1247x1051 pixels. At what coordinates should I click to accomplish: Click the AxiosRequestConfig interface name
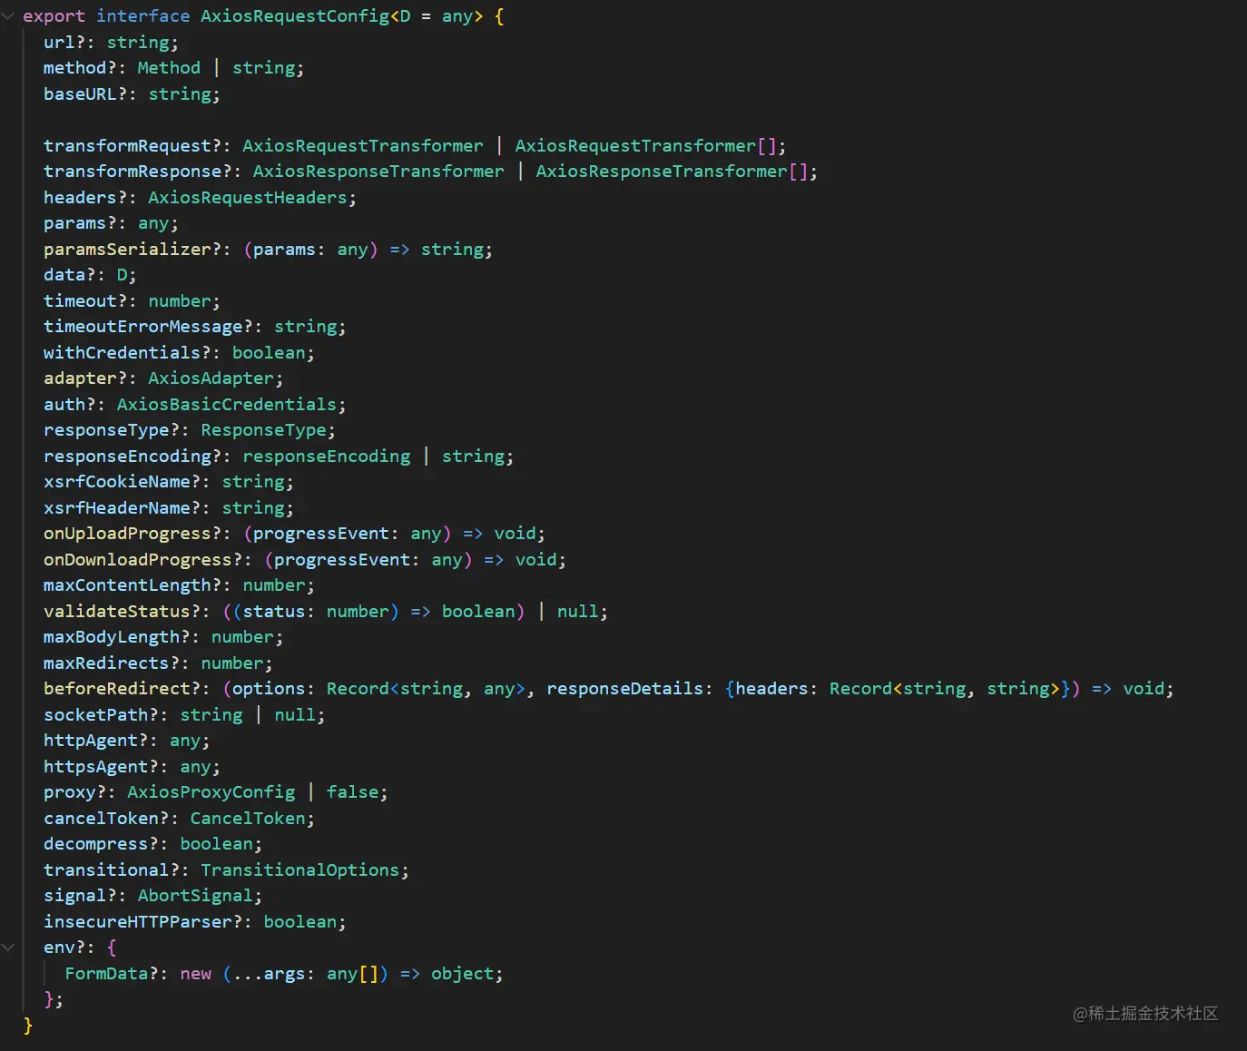click(x=295, y=16)
